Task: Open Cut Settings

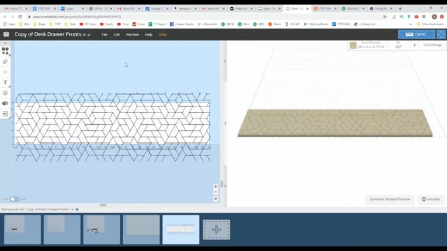Action: (432, 45)
